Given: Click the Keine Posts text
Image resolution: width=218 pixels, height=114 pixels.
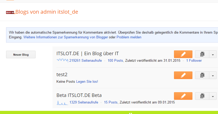Looking at the screenshot, I should (x=66, y=81).
